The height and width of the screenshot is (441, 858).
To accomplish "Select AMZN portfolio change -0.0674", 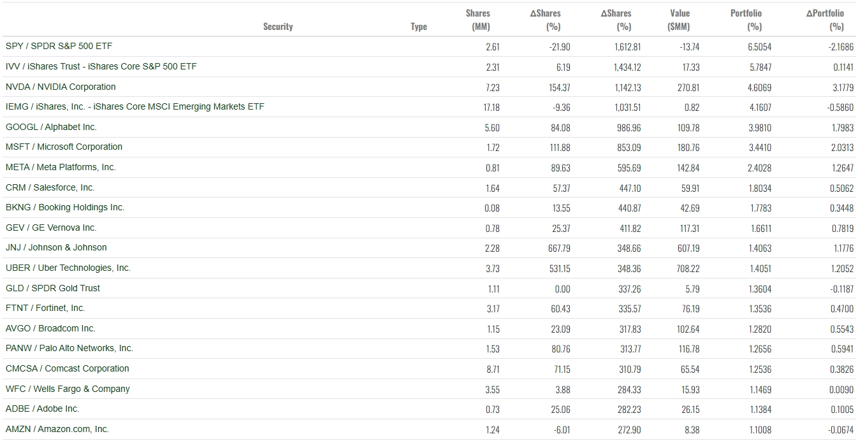I will [x=841, y=430].
